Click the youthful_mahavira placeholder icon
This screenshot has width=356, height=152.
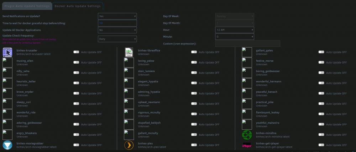(247, 124)
